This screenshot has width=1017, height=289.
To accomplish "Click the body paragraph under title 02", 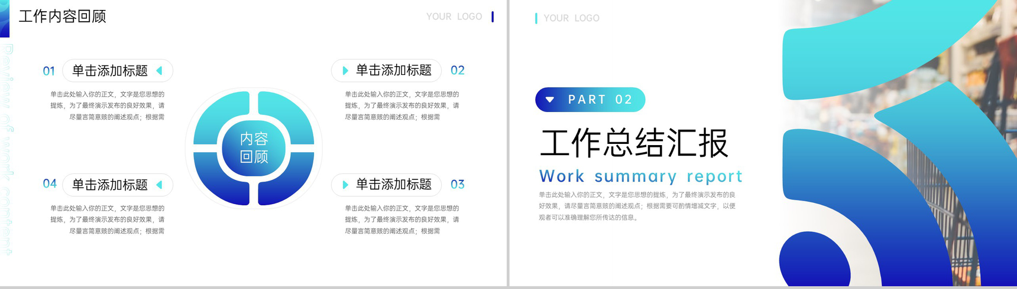I will (402, 106).
